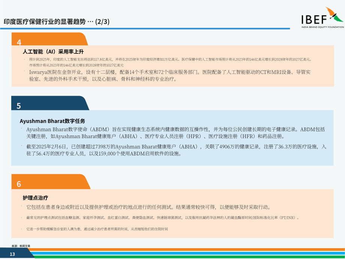Click the heading 人工智能（AI）采用率上升
The image size is (345, 259).
coord(53,52)
